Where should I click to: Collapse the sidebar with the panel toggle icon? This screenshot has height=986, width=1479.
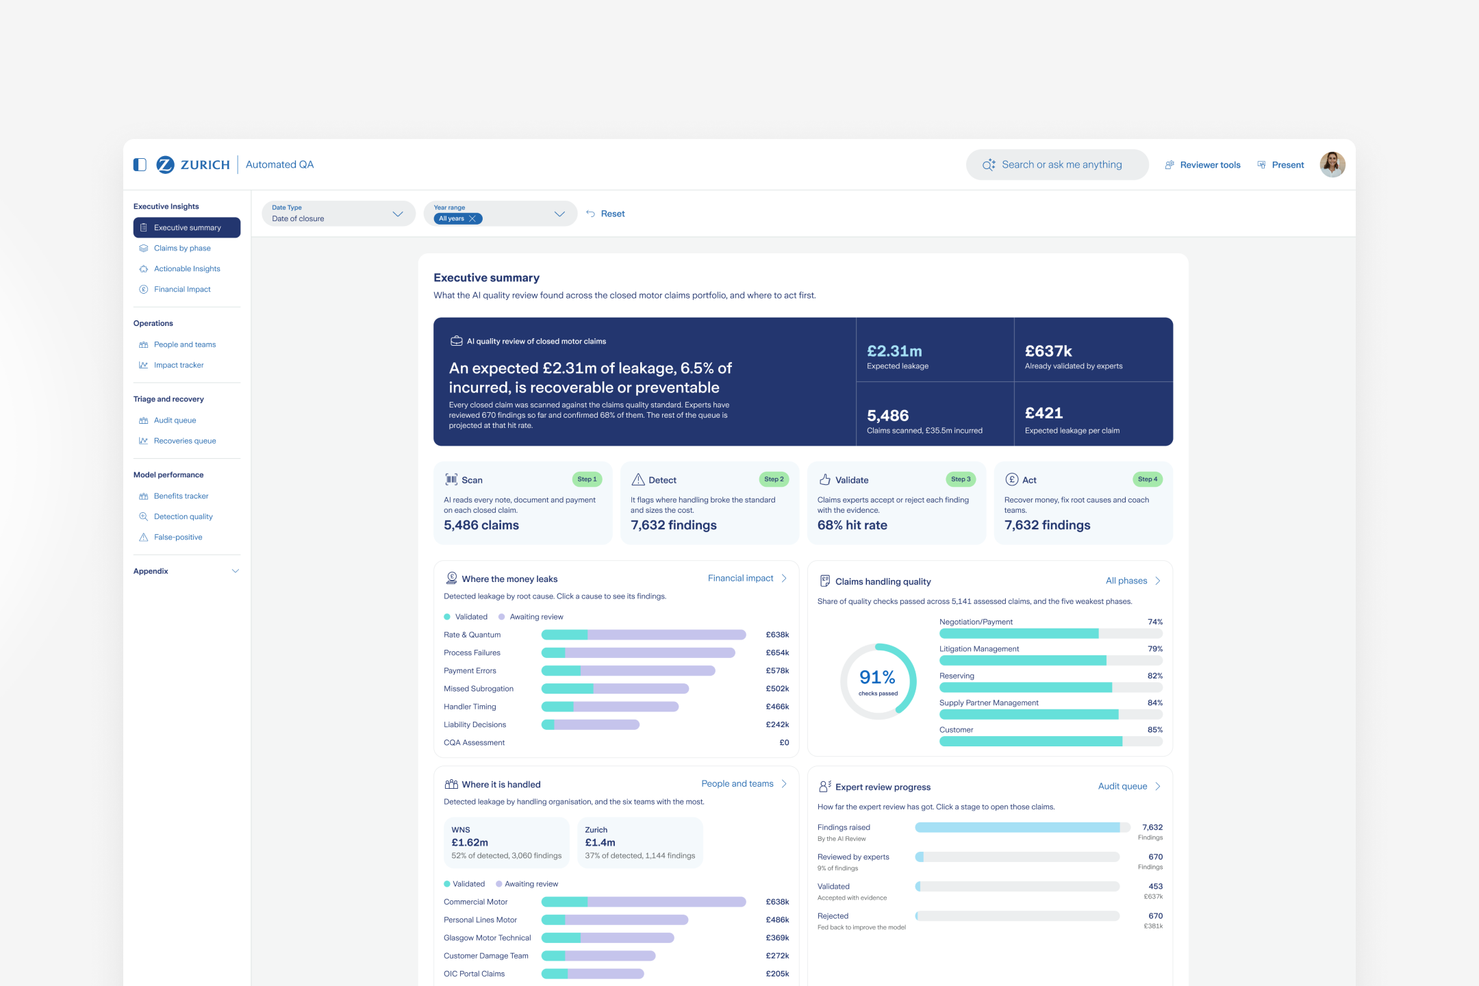pyautogui.click(x=140, y=164)
